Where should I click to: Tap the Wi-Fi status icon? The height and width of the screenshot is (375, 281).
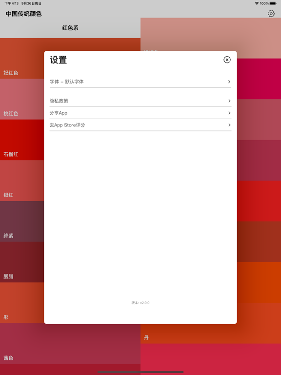coord(257,3)
